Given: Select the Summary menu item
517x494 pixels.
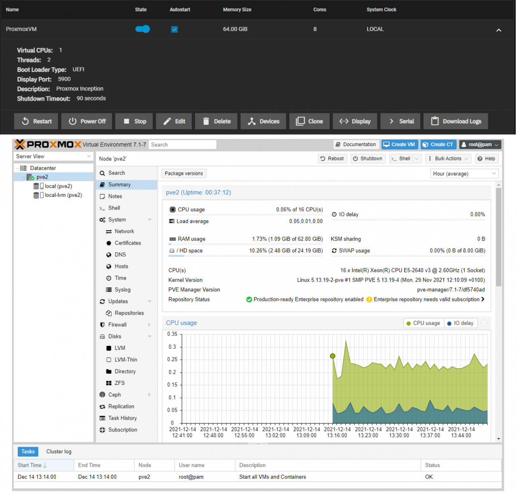Looking at the screenshot, I should point(126,185).
